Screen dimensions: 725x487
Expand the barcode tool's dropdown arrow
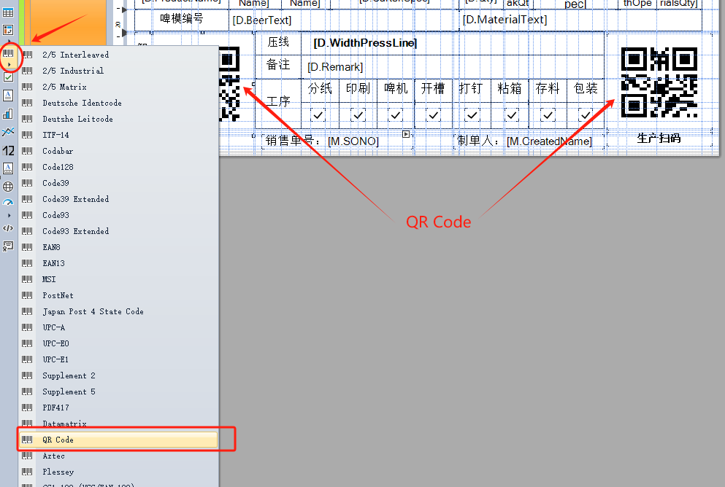coord(9,65)
